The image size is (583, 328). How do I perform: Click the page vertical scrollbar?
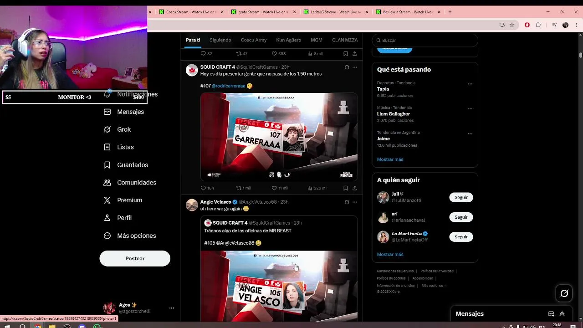[581, 55]
